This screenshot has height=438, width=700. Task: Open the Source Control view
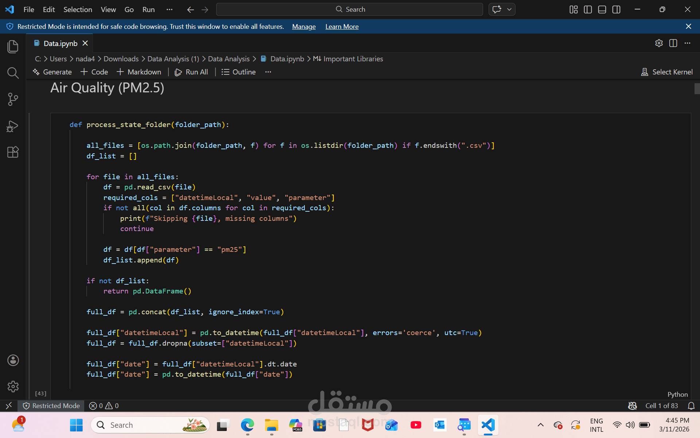click(13, 99)
